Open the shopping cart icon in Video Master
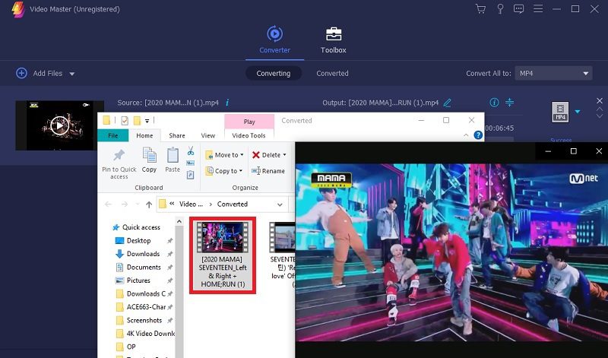 click(x=480, y=8)
